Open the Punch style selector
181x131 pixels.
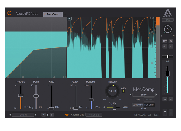pos(149,100)
